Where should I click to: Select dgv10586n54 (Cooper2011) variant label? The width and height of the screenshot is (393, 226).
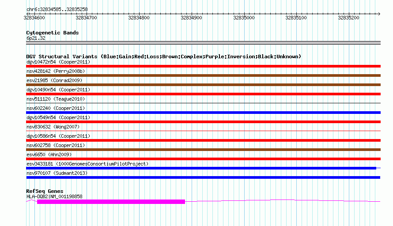(x=58, y=136)
